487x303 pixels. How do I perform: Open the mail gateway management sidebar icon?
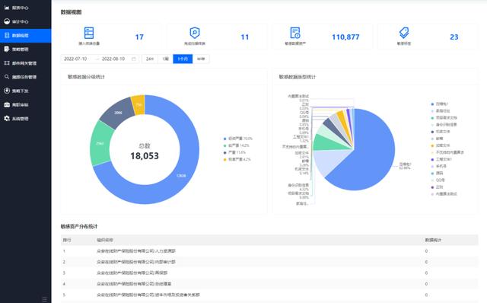click(x=7, y=63)
